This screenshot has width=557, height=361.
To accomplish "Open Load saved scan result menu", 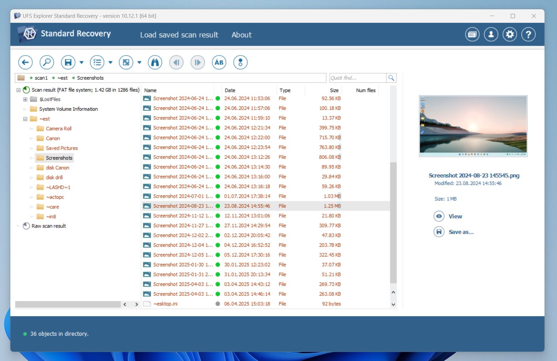I will coord(179,35).
